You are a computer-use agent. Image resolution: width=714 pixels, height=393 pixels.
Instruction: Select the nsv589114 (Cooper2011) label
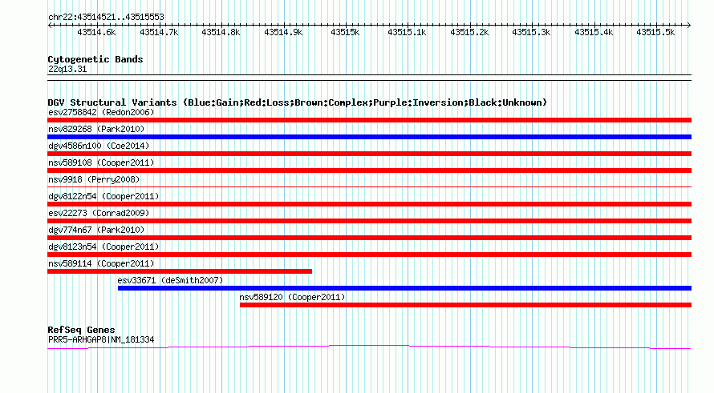coord(101,263)
